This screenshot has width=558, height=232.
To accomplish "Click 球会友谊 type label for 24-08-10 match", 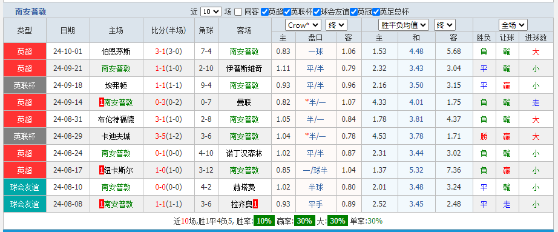I will [x=25, y=187].
